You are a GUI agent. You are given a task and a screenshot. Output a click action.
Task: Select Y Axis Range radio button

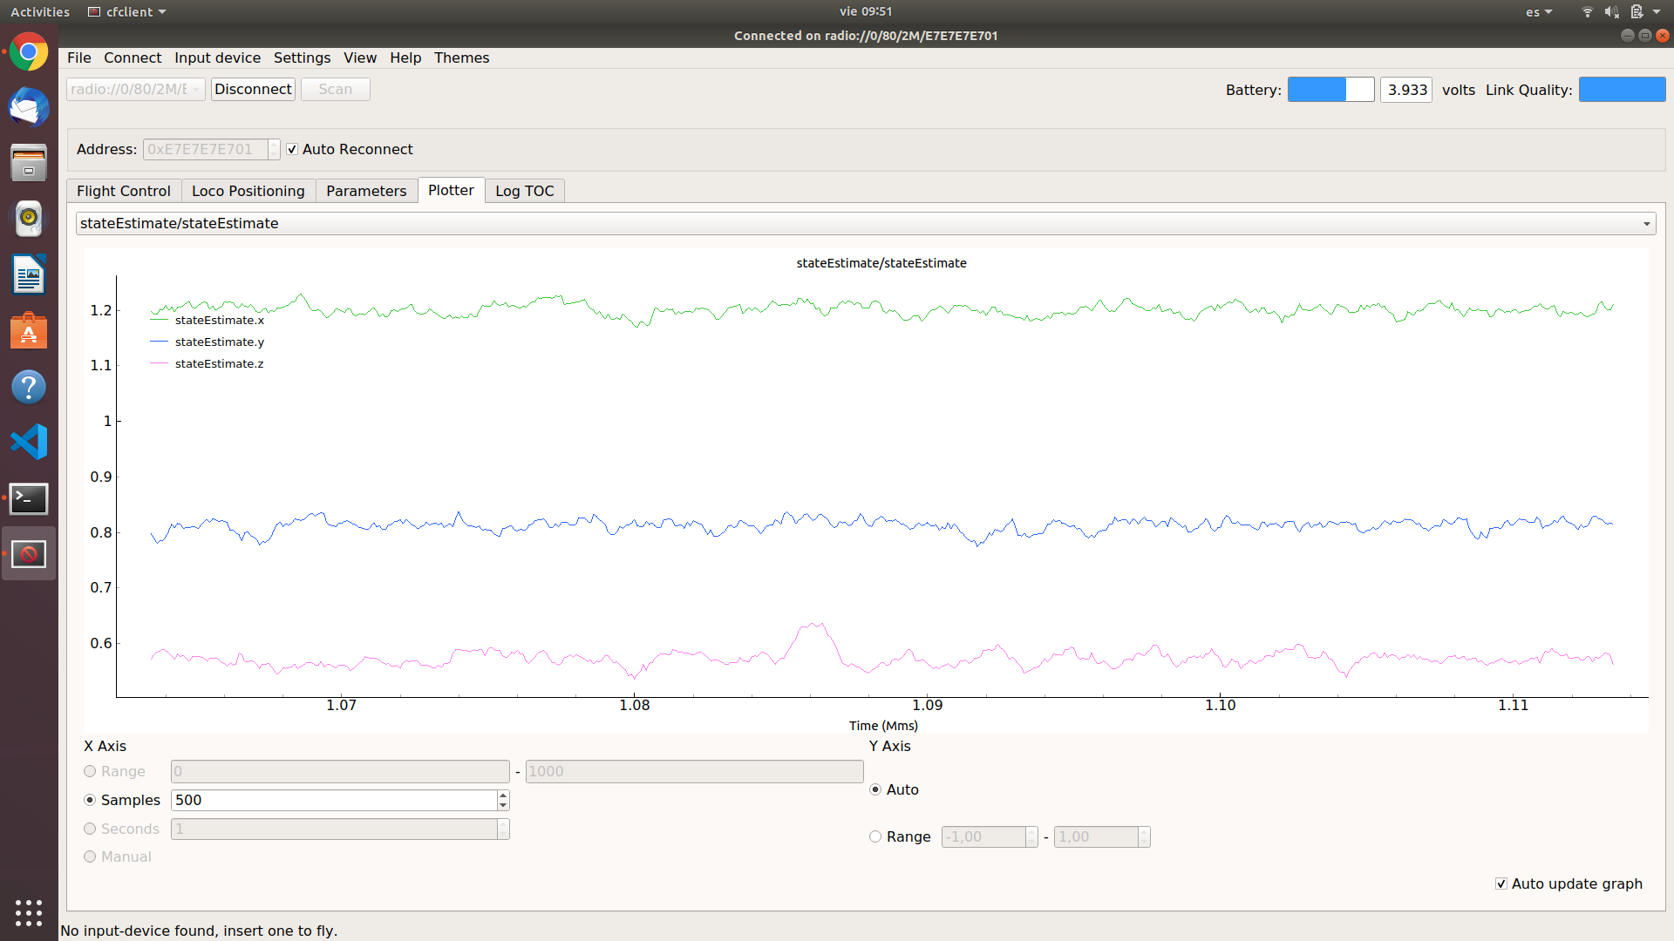point(875,836)
